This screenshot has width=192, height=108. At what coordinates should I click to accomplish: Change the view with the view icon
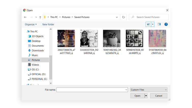click(149, 24)
